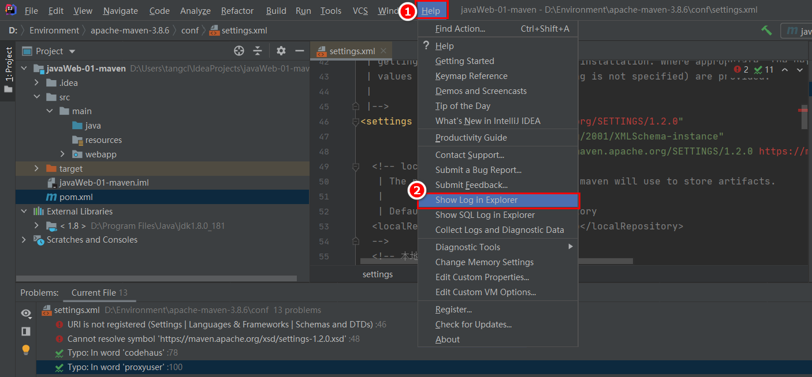Screen dimensions: 812x377
Task: Click the preview panel icon below the eye
Action: pos(26,331)
